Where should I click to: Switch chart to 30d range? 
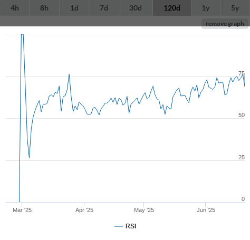(x=136, y=8)
